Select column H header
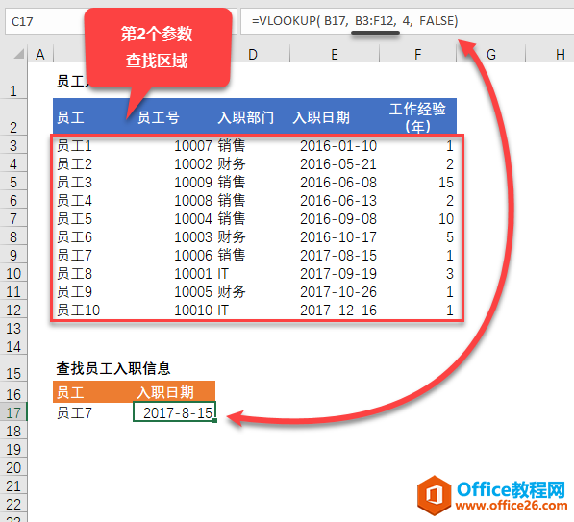Viewport: 574px width, 522px height. 550,55
